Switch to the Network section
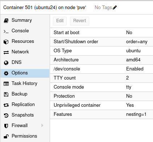 click(x=25, y=52)
